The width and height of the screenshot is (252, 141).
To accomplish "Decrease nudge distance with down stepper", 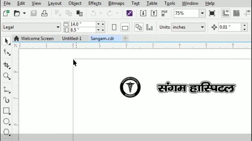I will click(x=245, y=29).
